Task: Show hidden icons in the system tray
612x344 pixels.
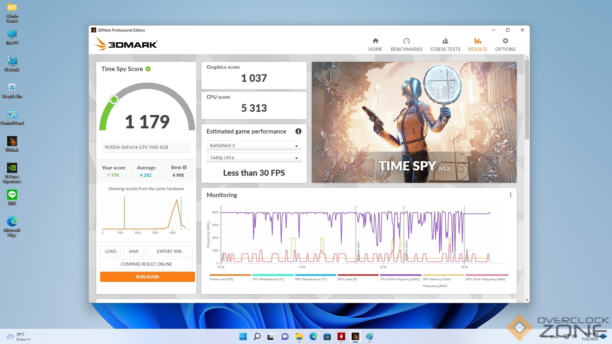Action: coord(543,336)
